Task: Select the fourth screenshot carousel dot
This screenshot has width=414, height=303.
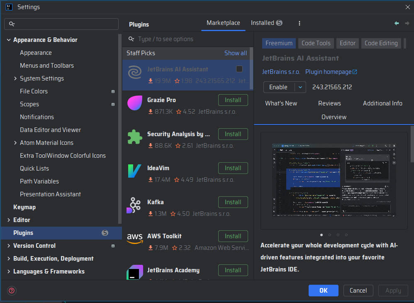Action: click(346, 235)
